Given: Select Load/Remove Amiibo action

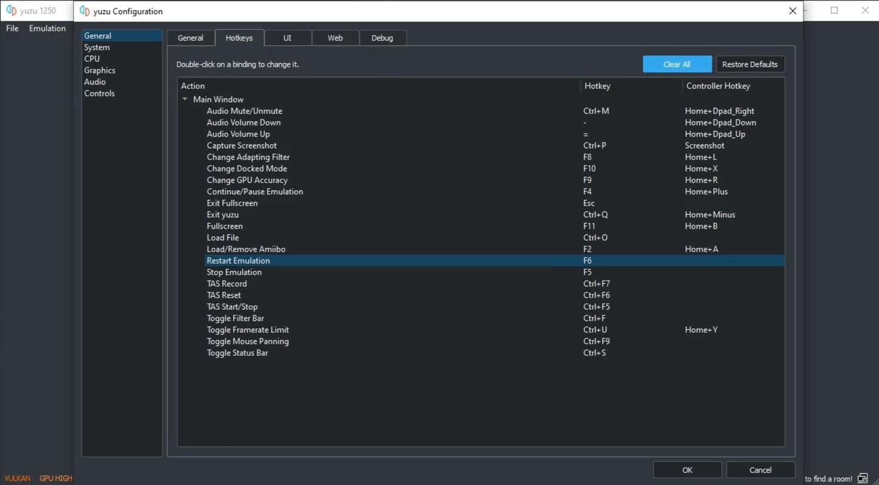Looking at the screenshot, I should coord(246,249).
